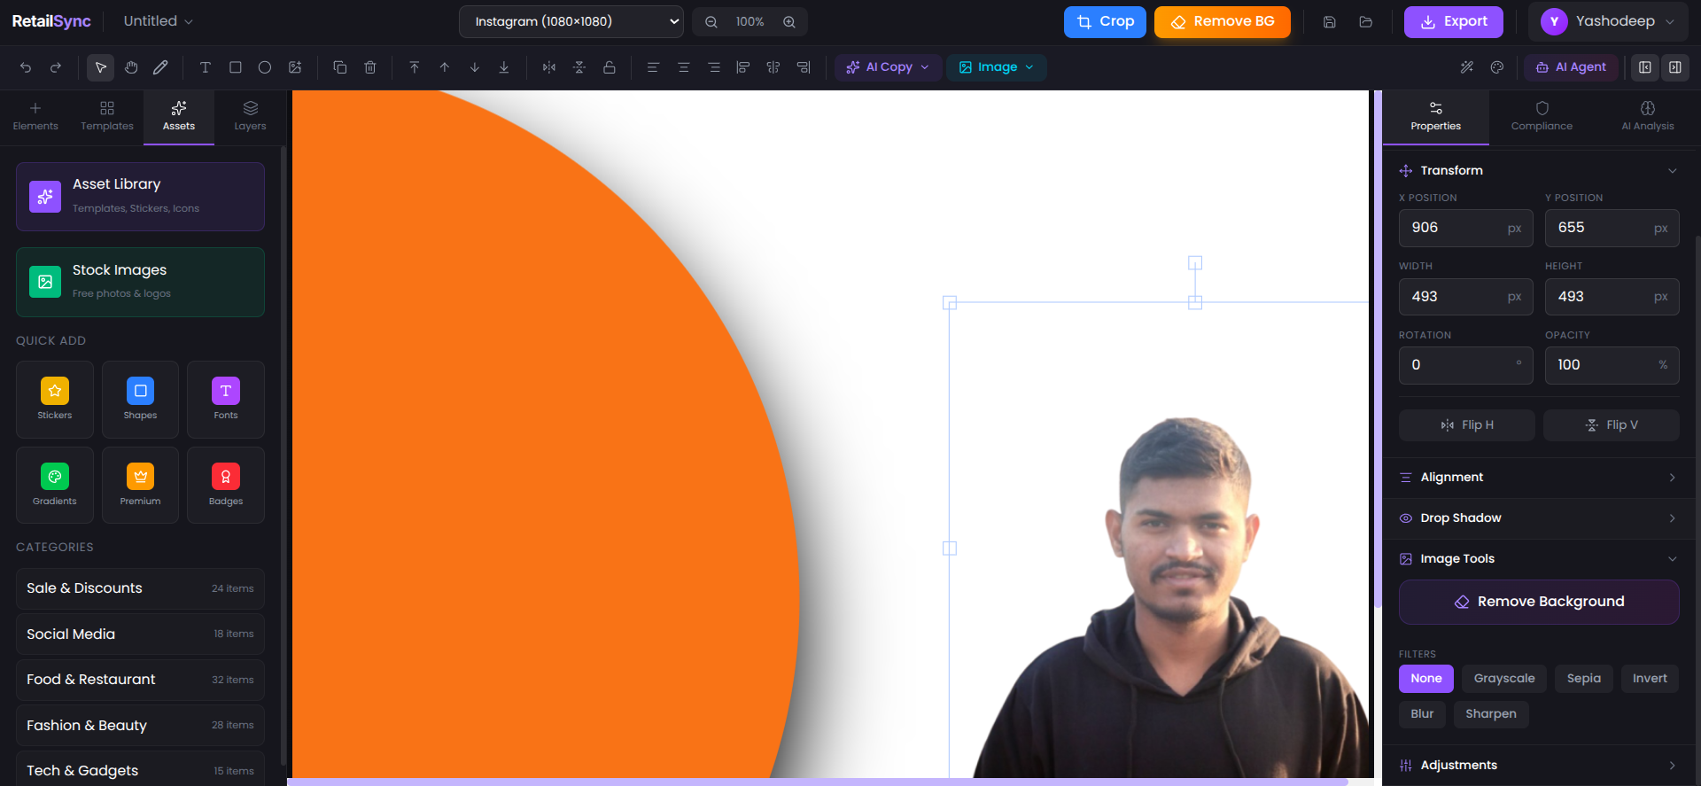Collapse the Image Tools section
Screen dimensions: 1701x786
tap(1539, 559)
